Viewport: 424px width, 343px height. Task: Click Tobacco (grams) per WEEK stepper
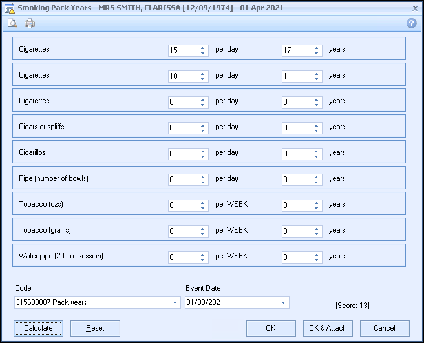pyautogui.click(x=203, y=231)
